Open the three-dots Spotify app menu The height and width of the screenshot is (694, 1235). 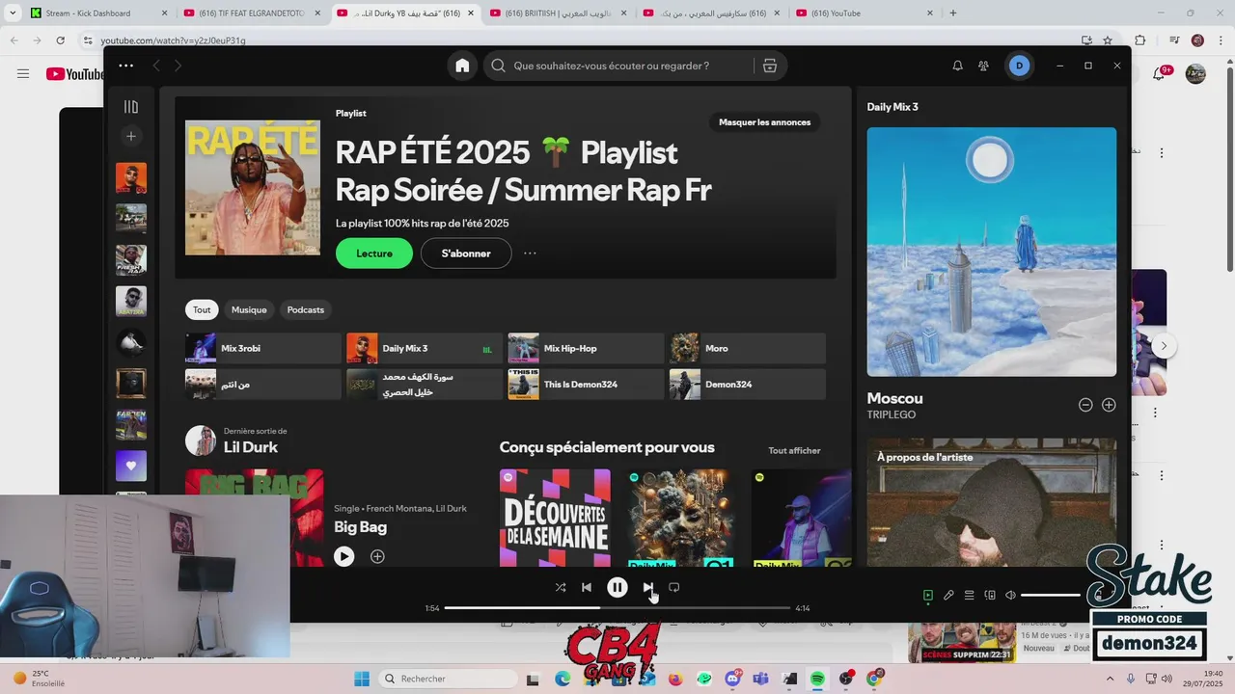125,66
